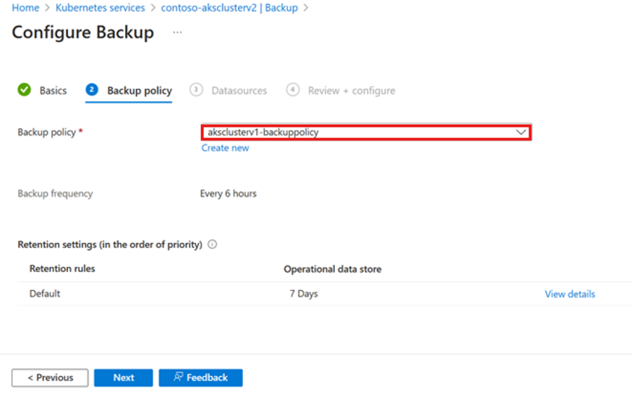Click the step 4 circle icon
The image size is (632, 400).
pyautogui.click(x=293, y=89)
